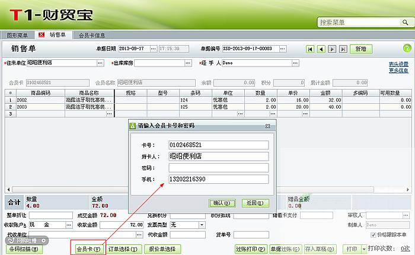Viewport: 415px width, 255px height.
Task: Click the 货单号 input field
Action: pos(251,235)
